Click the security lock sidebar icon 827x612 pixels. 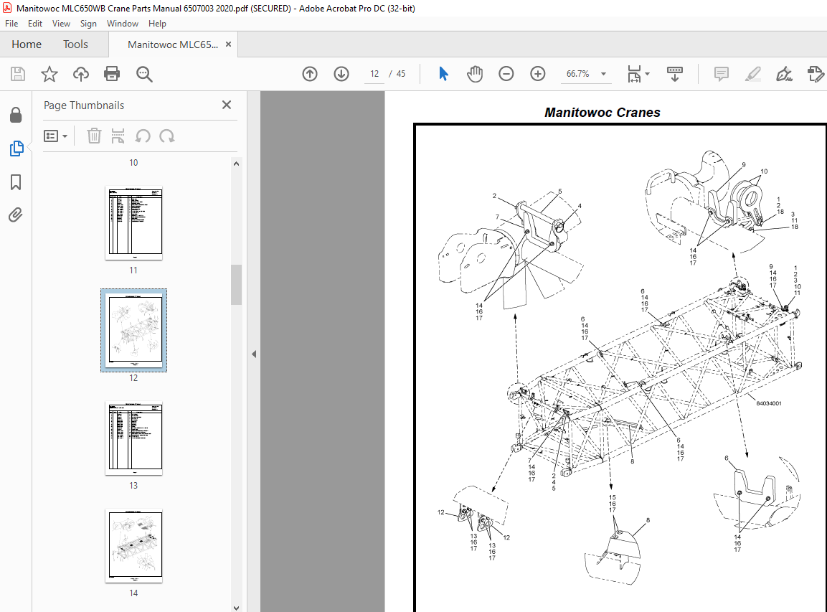click(x=16, y=115)
